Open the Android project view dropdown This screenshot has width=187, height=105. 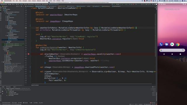(x=5, y=6)
